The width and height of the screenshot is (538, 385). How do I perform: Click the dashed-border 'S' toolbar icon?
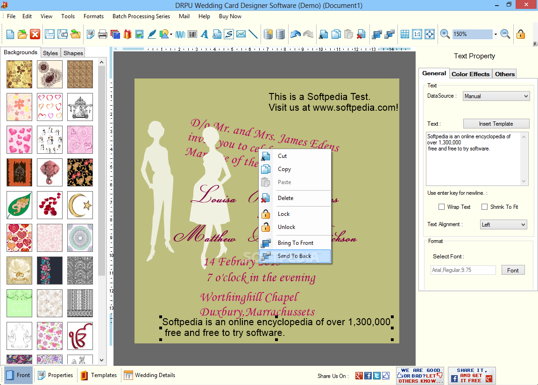pyautogui.click(x=229, y=34)
